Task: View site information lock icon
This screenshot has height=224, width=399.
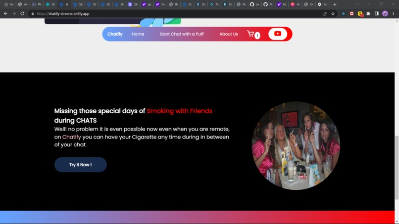Action: (33, 14)
